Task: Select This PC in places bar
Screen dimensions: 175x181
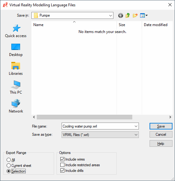Action: pos(16,87)
